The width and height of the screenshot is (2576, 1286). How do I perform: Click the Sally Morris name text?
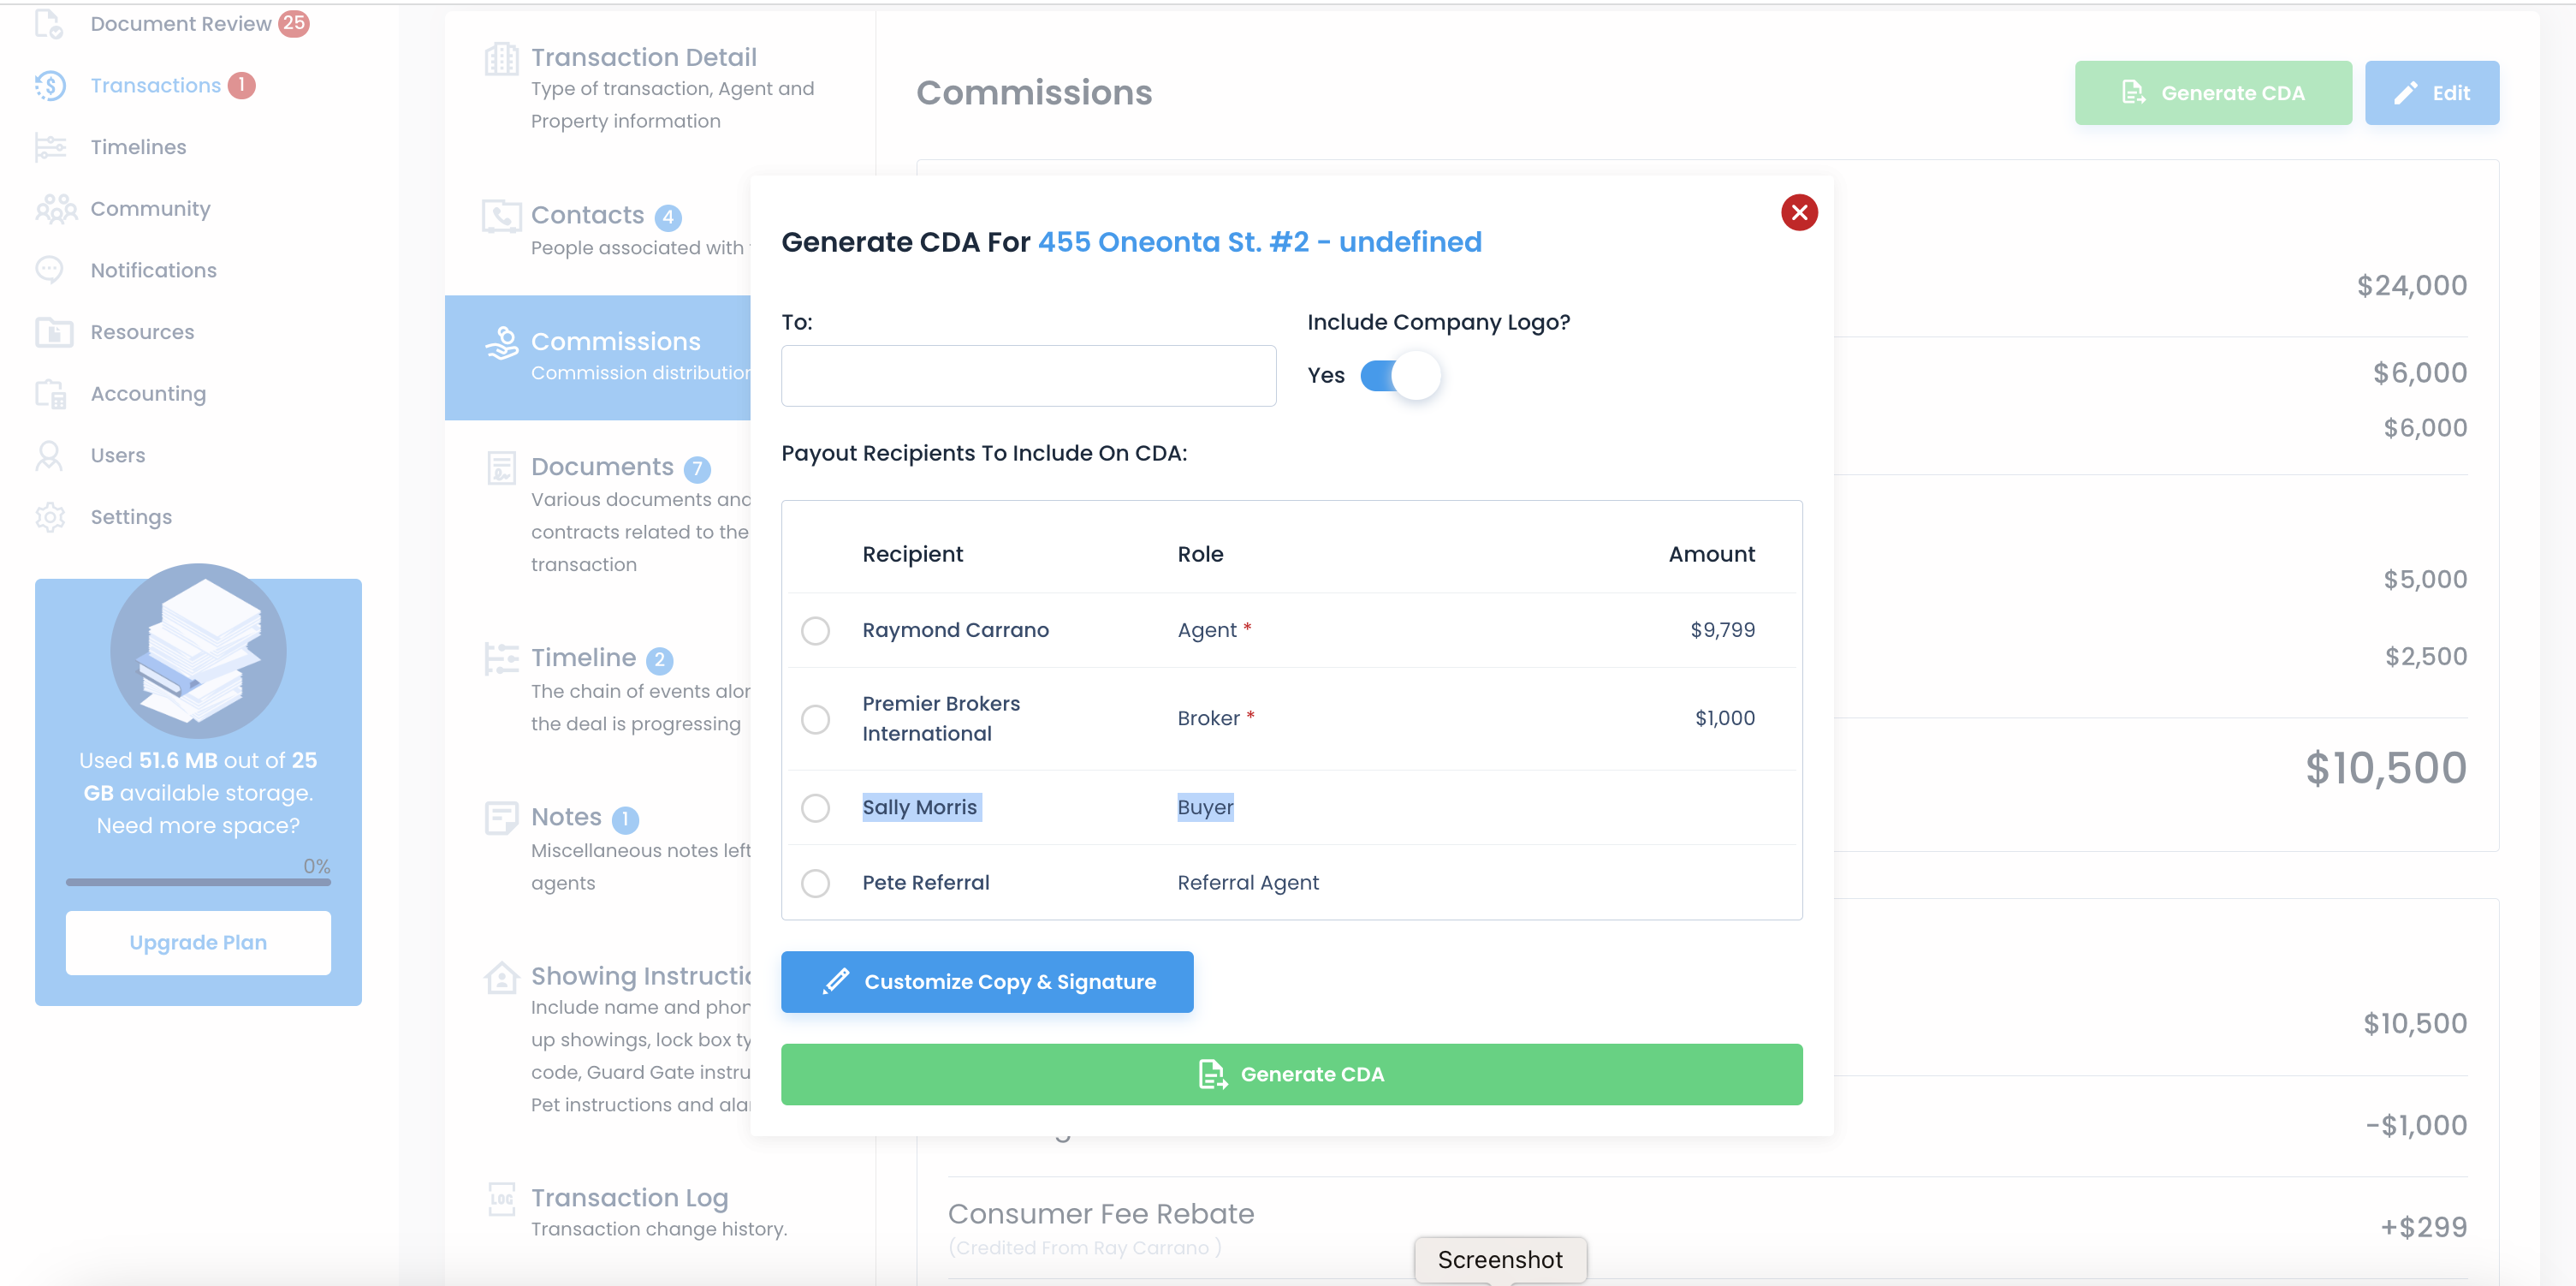919,807
